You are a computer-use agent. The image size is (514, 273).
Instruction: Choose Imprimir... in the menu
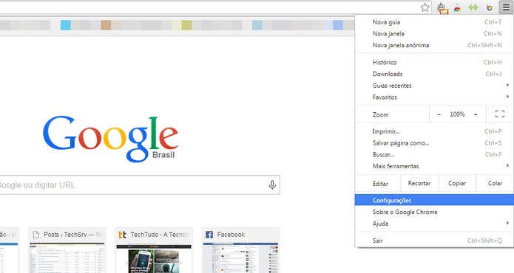click(434, 131)
